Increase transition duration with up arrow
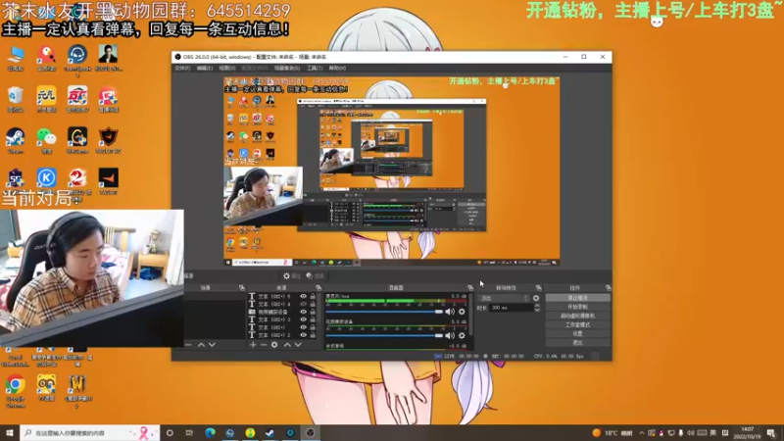The width and height of the screenshot is (784, 441). [537, 306]
